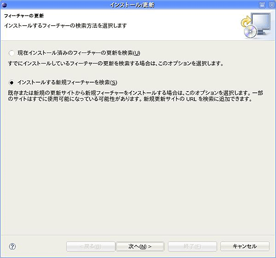Click the Eclipse icon in title bar
Image resolution: width=276 pixels, height=258 pixels.
pos(4,5)
